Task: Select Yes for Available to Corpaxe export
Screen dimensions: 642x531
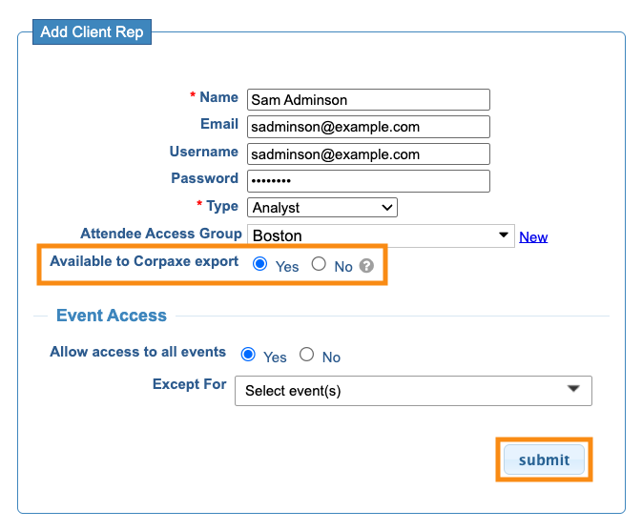Action: (260, 265)
